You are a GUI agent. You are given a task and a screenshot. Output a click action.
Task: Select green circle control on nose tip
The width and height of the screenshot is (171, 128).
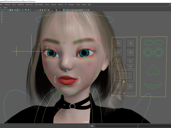tap(64, 65)
